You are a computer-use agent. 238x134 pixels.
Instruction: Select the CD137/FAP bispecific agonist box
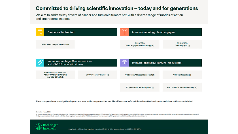click(x=140, y=75)
